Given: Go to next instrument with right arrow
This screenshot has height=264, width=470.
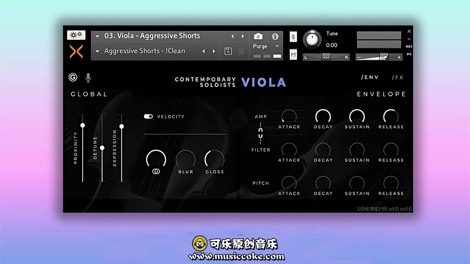Looking at the screenshot, I should [243, 36].
